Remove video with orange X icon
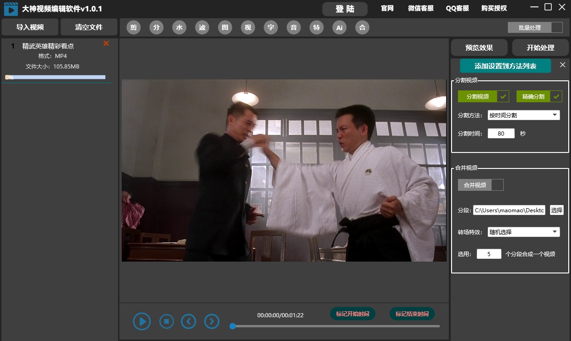This screenshot has width=571, height=341. [106, 43]
